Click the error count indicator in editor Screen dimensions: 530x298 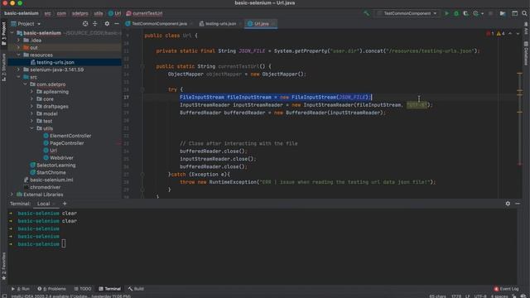pos(490,33)
